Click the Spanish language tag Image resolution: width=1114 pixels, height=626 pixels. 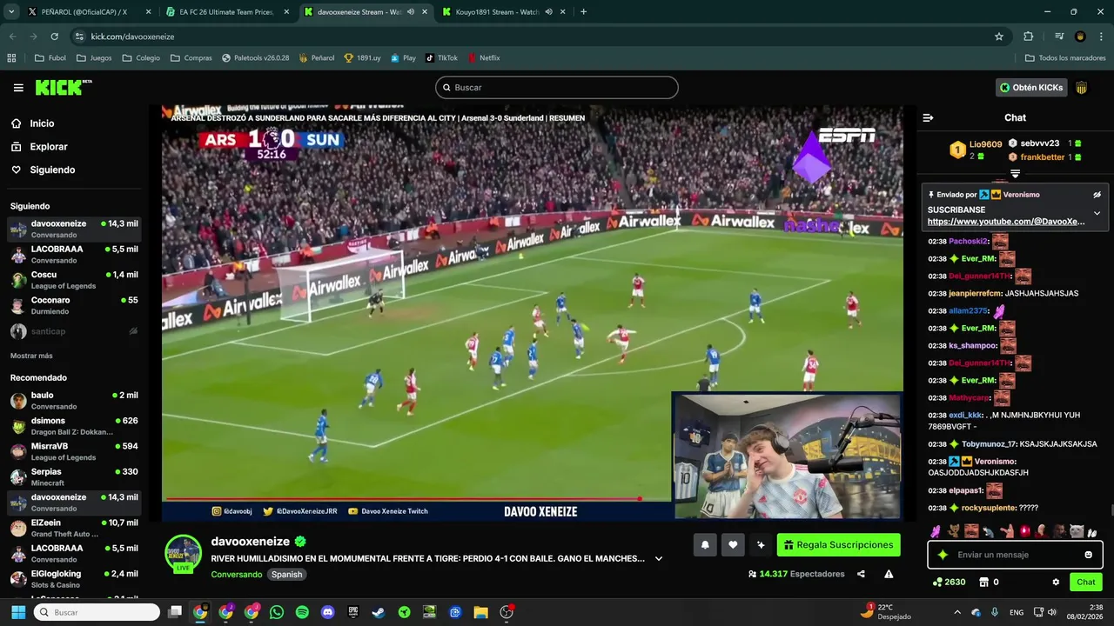click(x=286, y=575)
